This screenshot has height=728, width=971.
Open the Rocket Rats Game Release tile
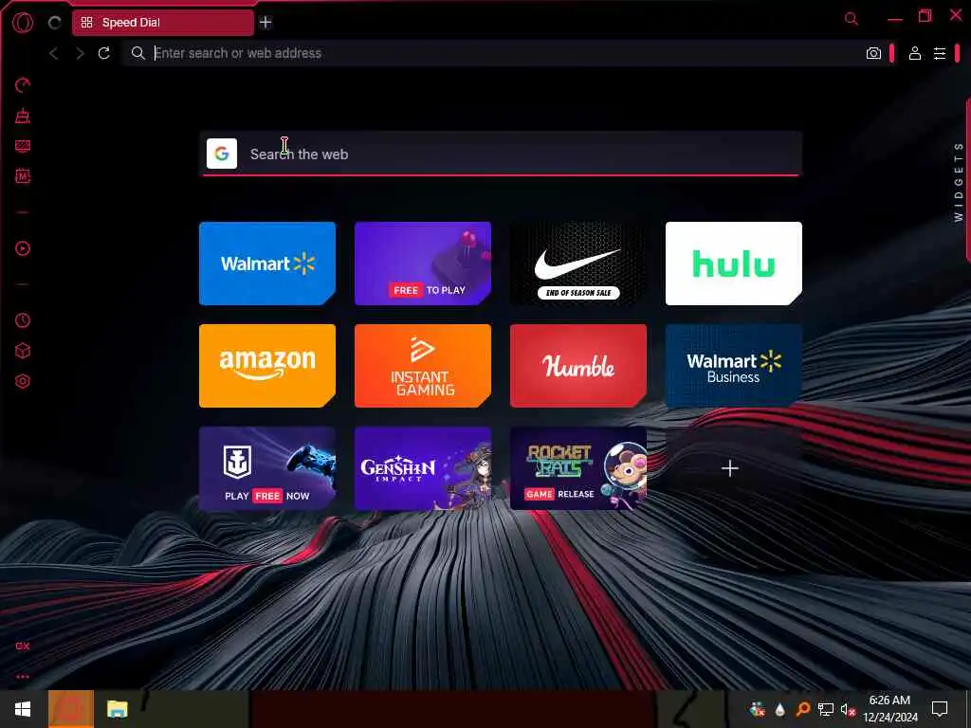coord(578,468)
